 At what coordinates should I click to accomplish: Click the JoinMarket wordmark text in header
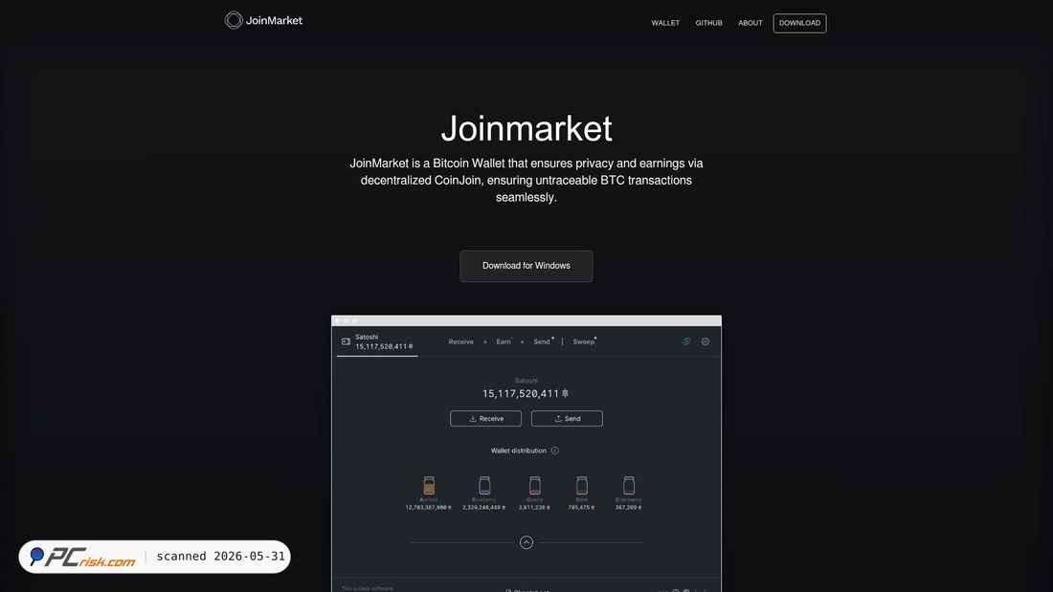(274, 20)
